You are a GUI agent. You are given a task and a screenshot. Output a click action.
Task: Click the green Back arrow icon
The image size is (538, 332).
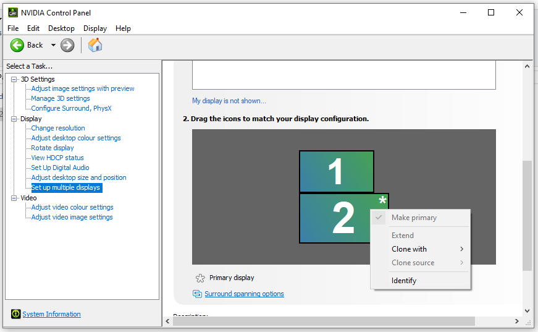(17, 45)
